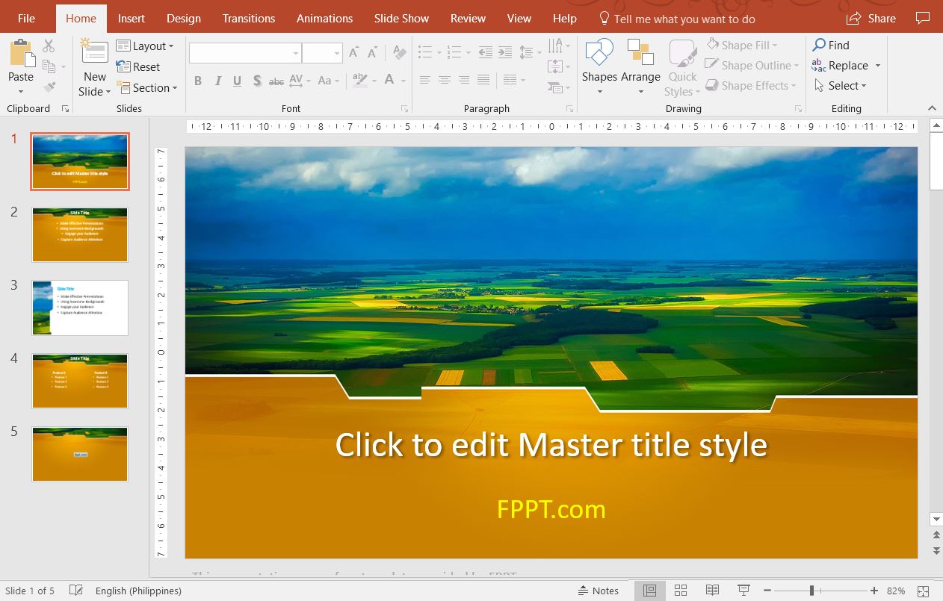Toggle Bold formatting
This screenshot has width=943, height=601.
click(198, 81)
